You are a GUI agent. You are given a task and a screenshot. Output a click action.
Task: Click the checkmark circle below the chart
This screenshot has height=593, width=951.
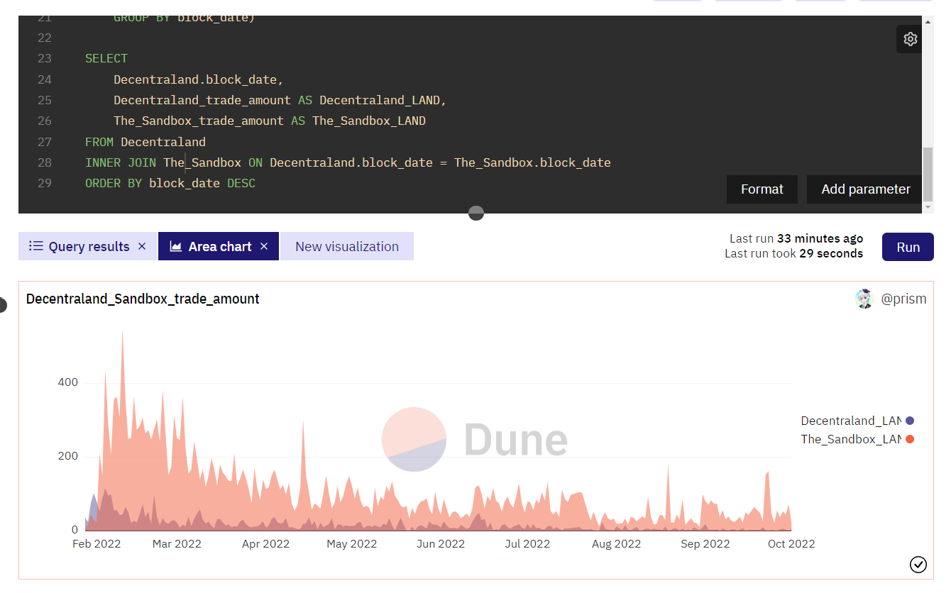click(918, 565)
